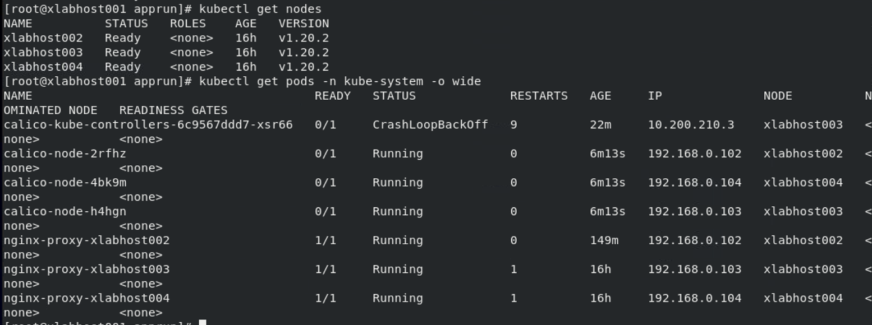
Task: Click the IP address 10.200.210.3
Action: click(x=691, y=125)
